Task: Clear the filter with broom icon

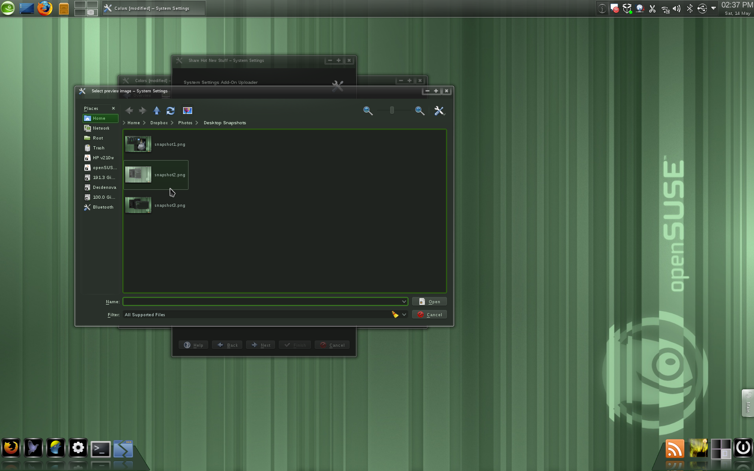Action: (x=395, y=314)
